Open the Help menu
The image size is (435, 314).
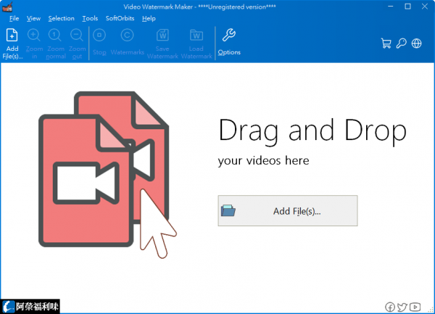[149, 18]
